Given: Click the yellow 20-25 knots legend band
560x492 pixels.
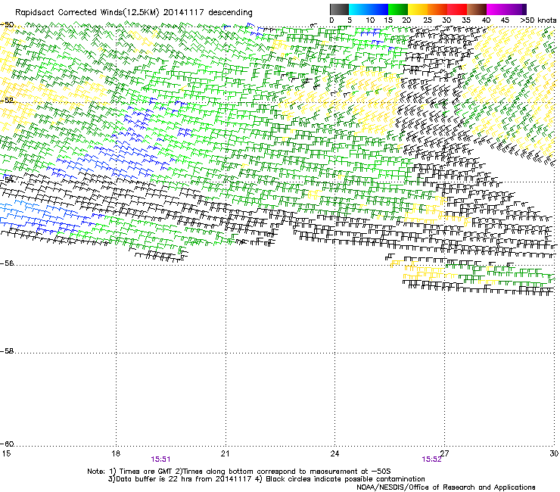Looking at the screenshot, I should (418, 9).
